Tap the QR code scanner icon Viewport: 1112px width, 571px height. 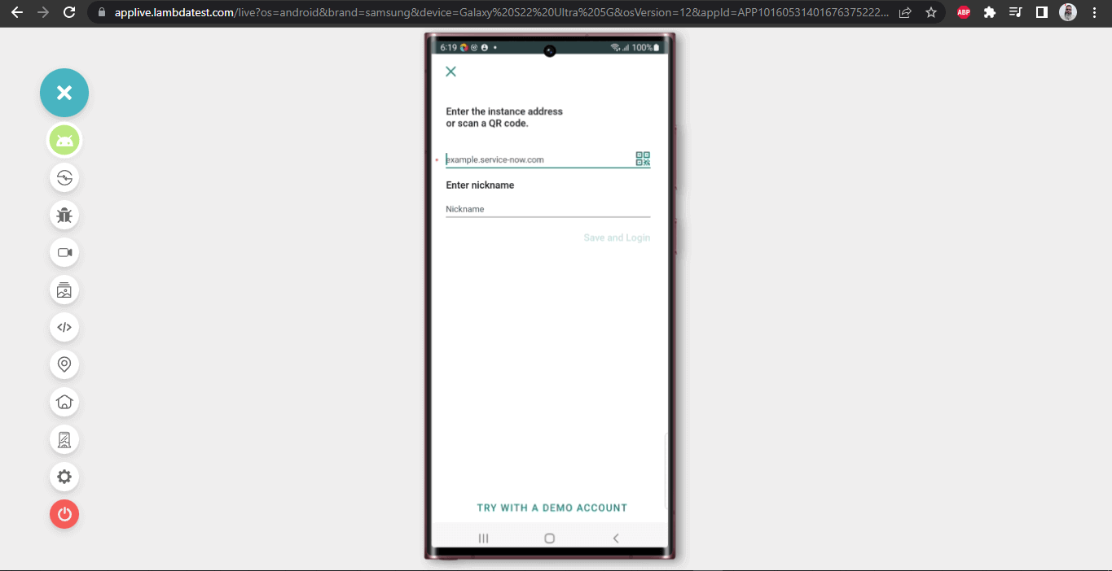pos(643,159)
